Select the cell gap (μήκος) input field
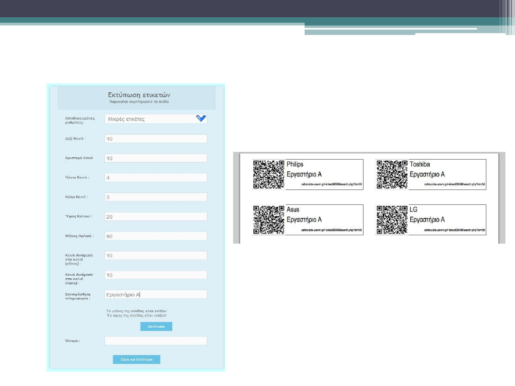The image size is (515, 386). click(x=156, y=256)
